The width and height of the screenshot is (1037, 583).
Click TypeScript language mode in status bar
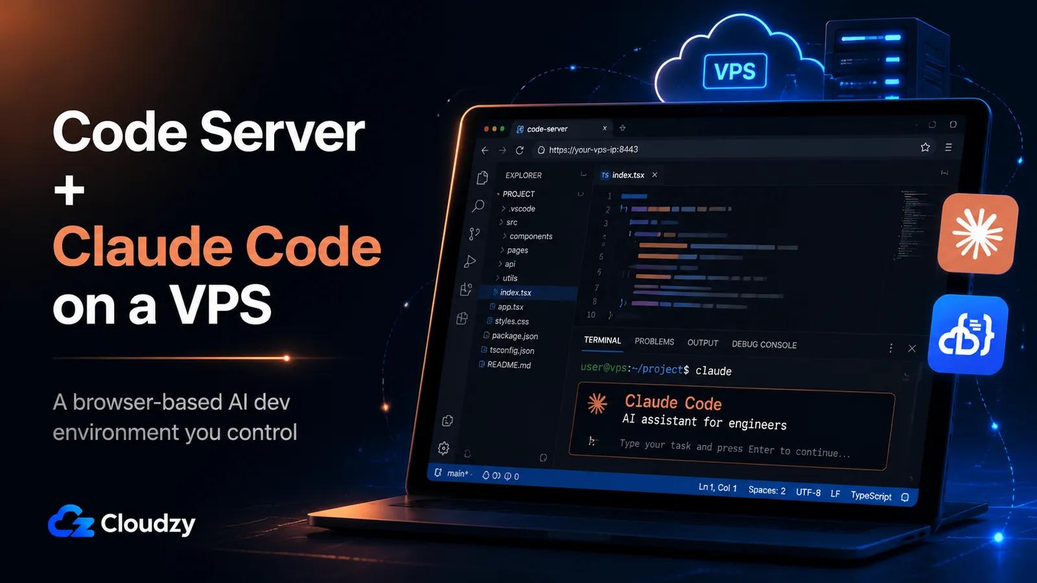[x=871, y=496]
